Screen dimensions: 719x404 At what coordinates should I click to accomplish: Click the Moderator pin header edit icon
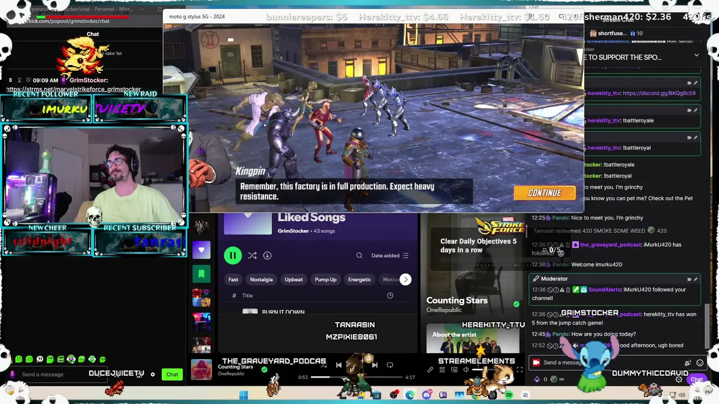tap(695, 279)
